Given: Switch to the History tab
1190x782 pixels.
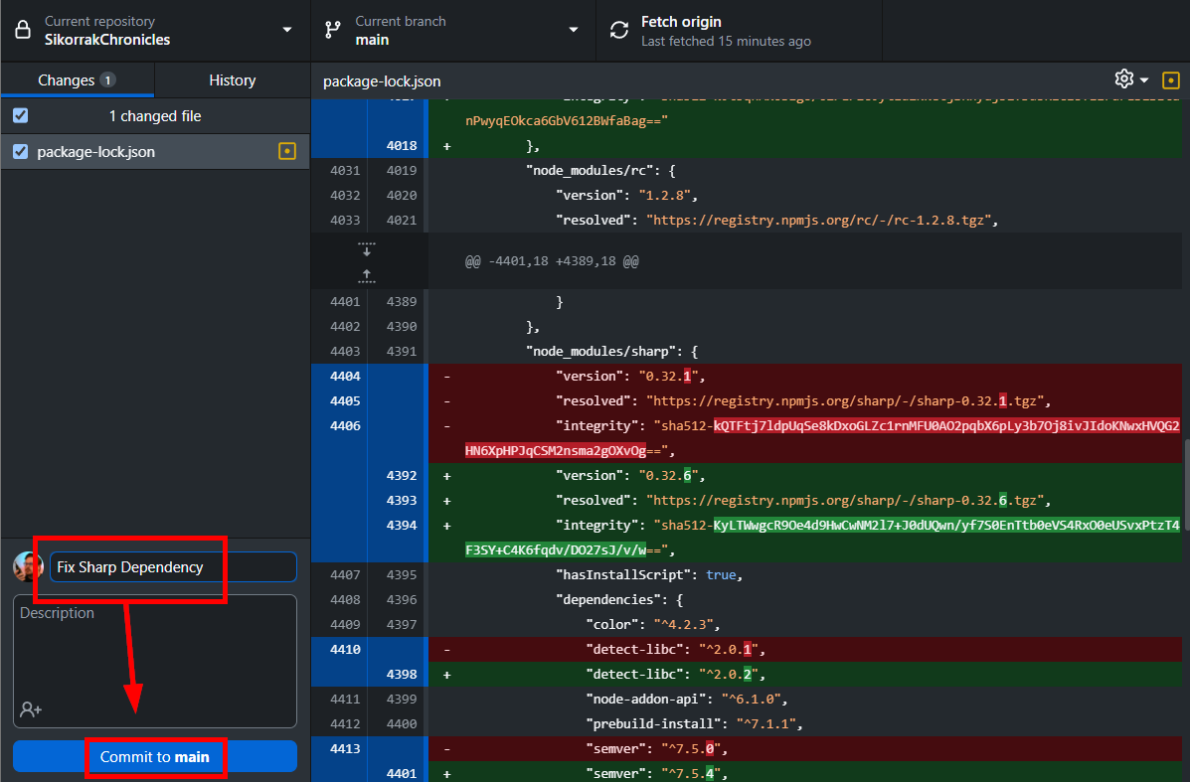Looking at the screenshot, I should (x=232, y=80).
